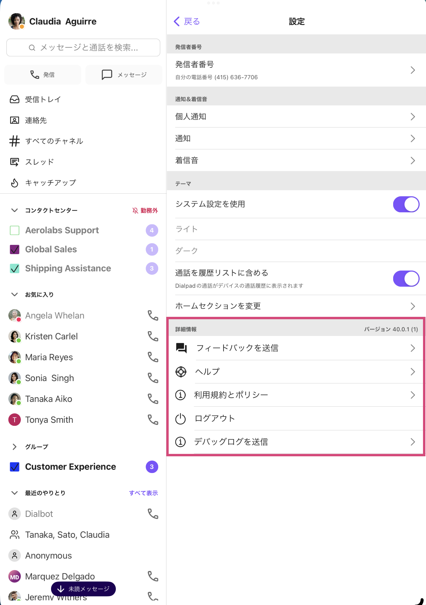
Task: Toggle Customer Experience checkbox
Action: 15,467
